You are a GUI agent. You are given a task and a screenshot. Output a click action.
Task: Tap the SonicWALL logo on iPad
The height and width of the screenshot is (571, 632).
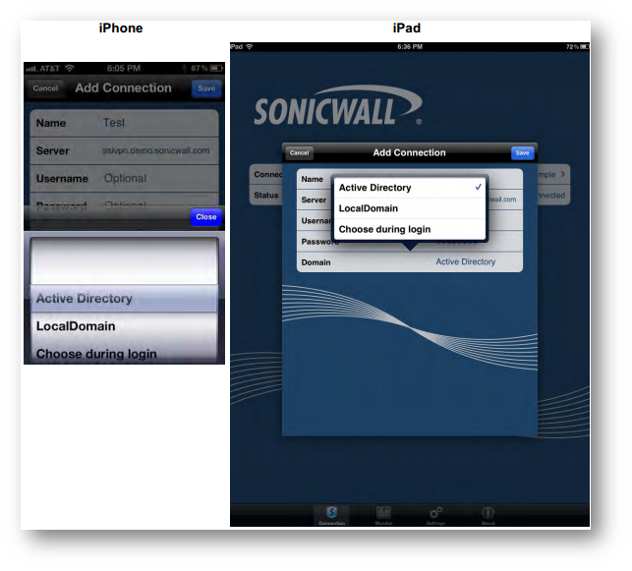pyautogui.click(x=338, y=110)
